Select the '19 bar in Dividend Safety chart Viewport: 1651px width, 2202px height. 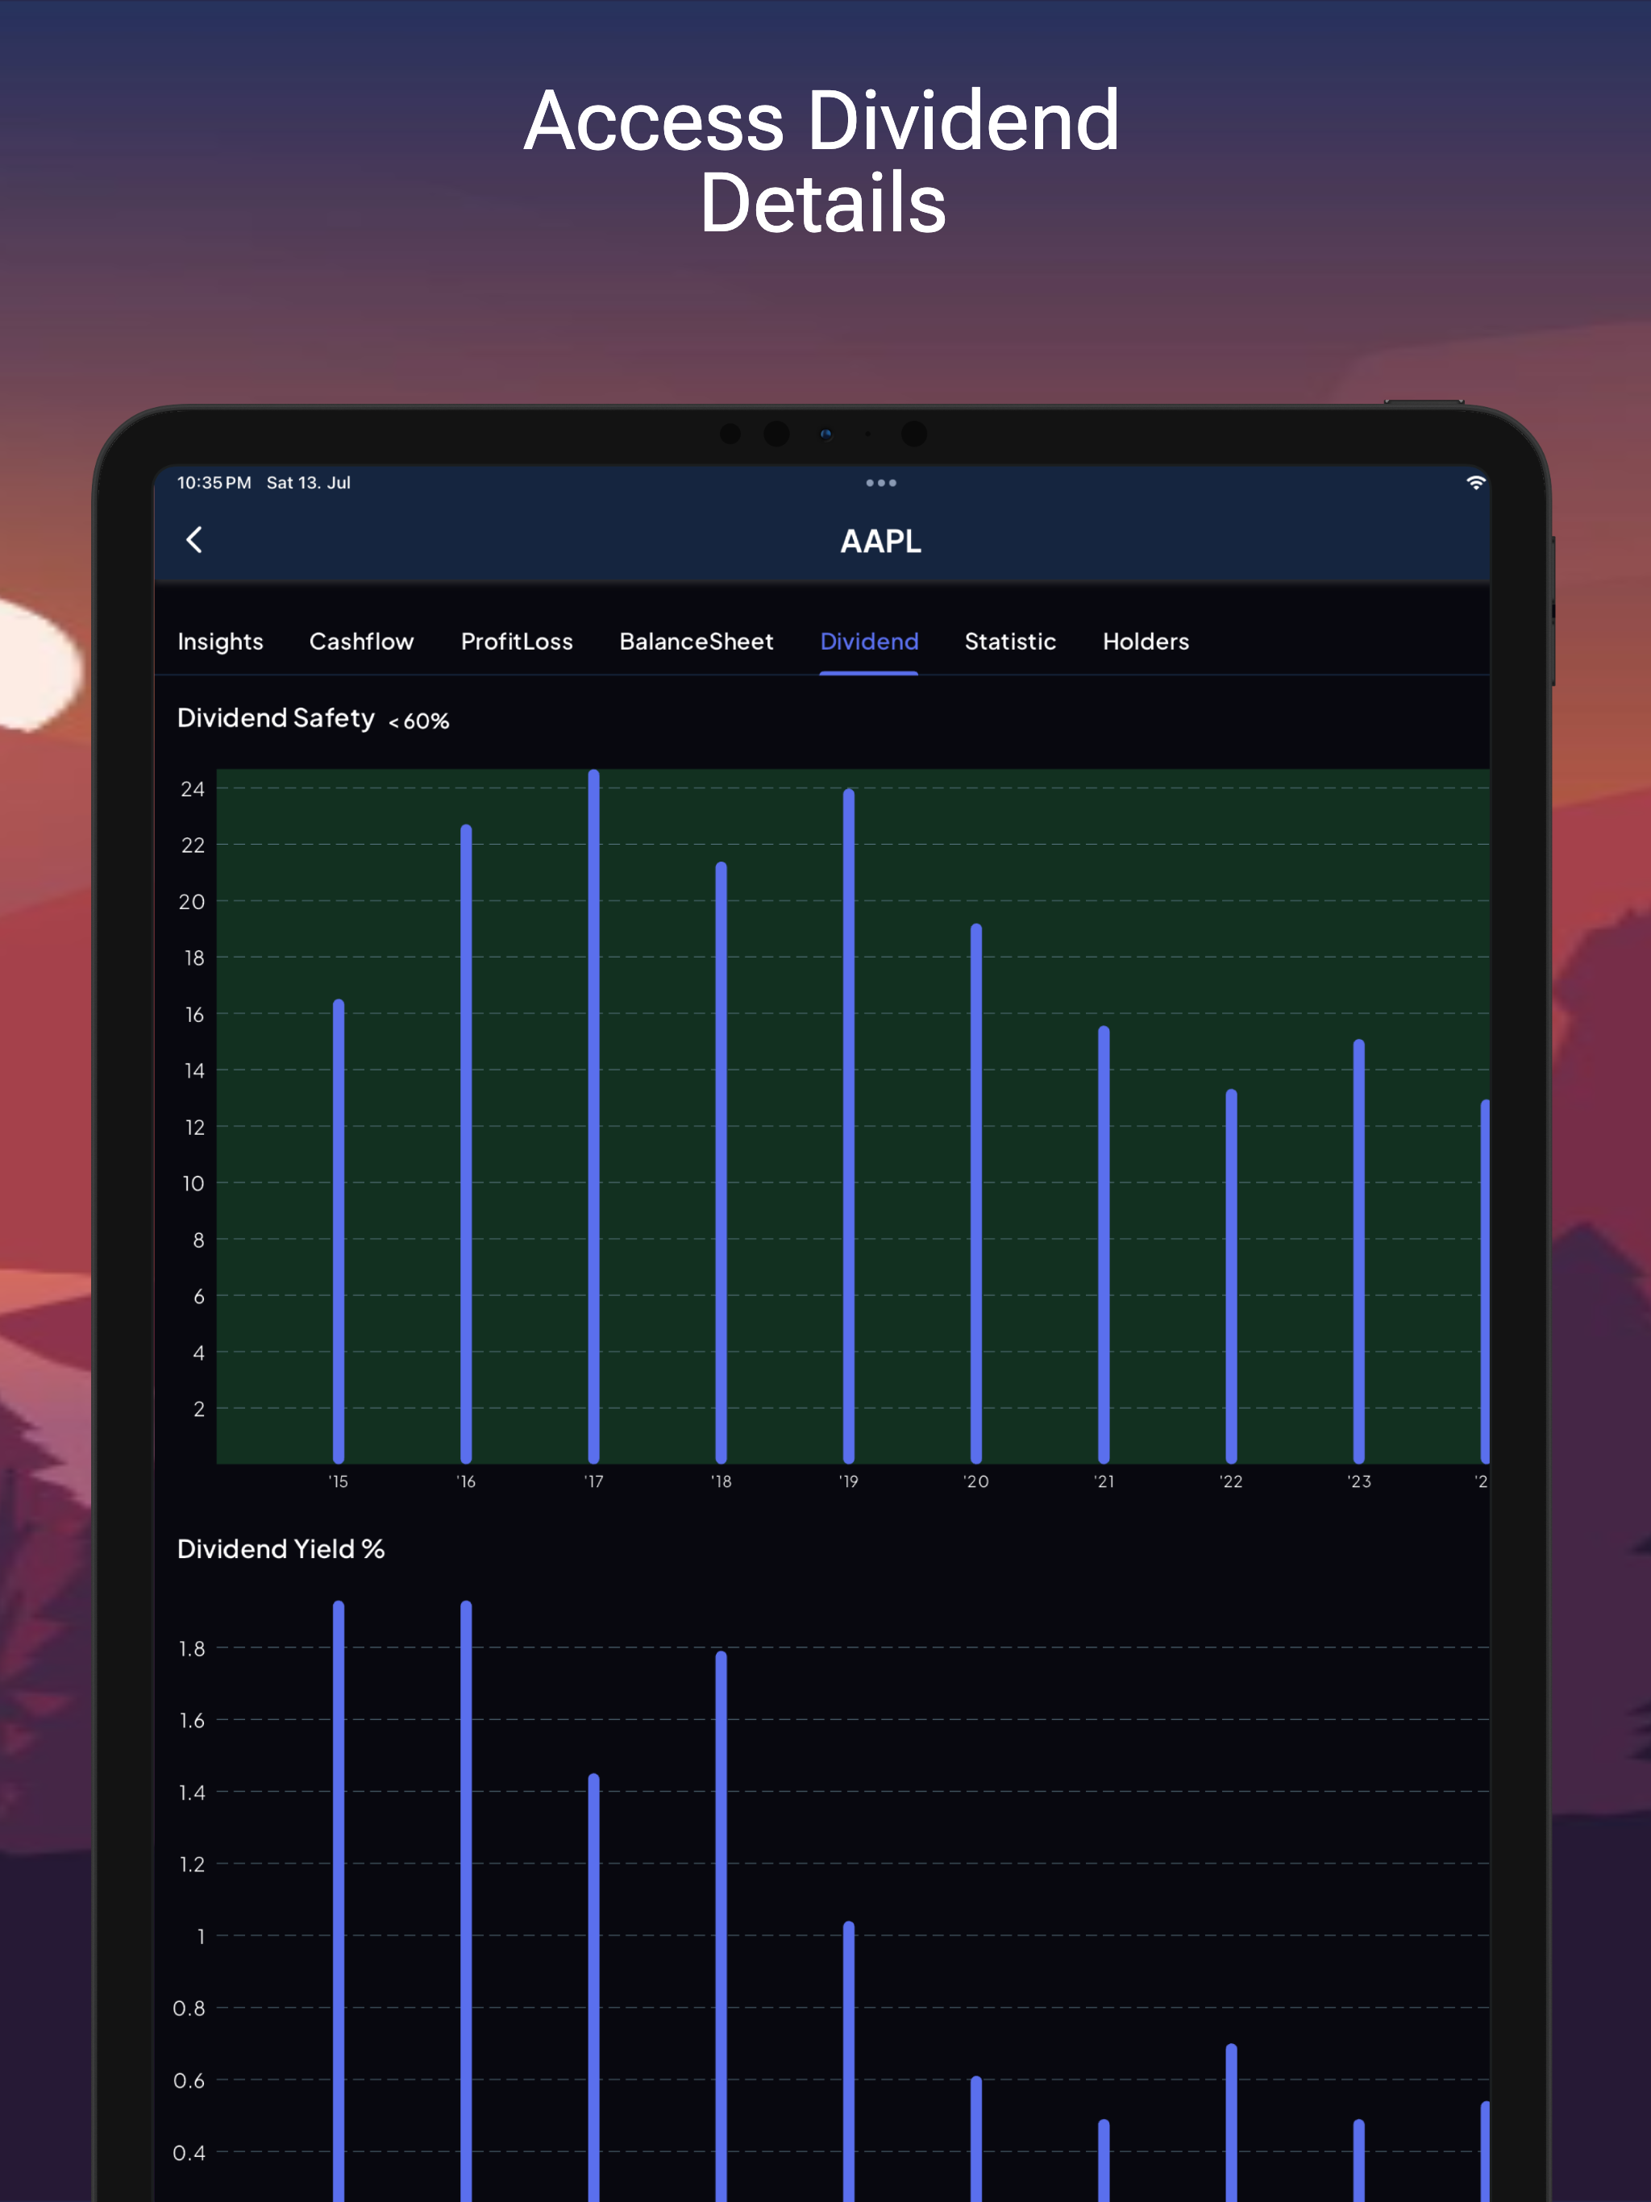coord(848,1126)
